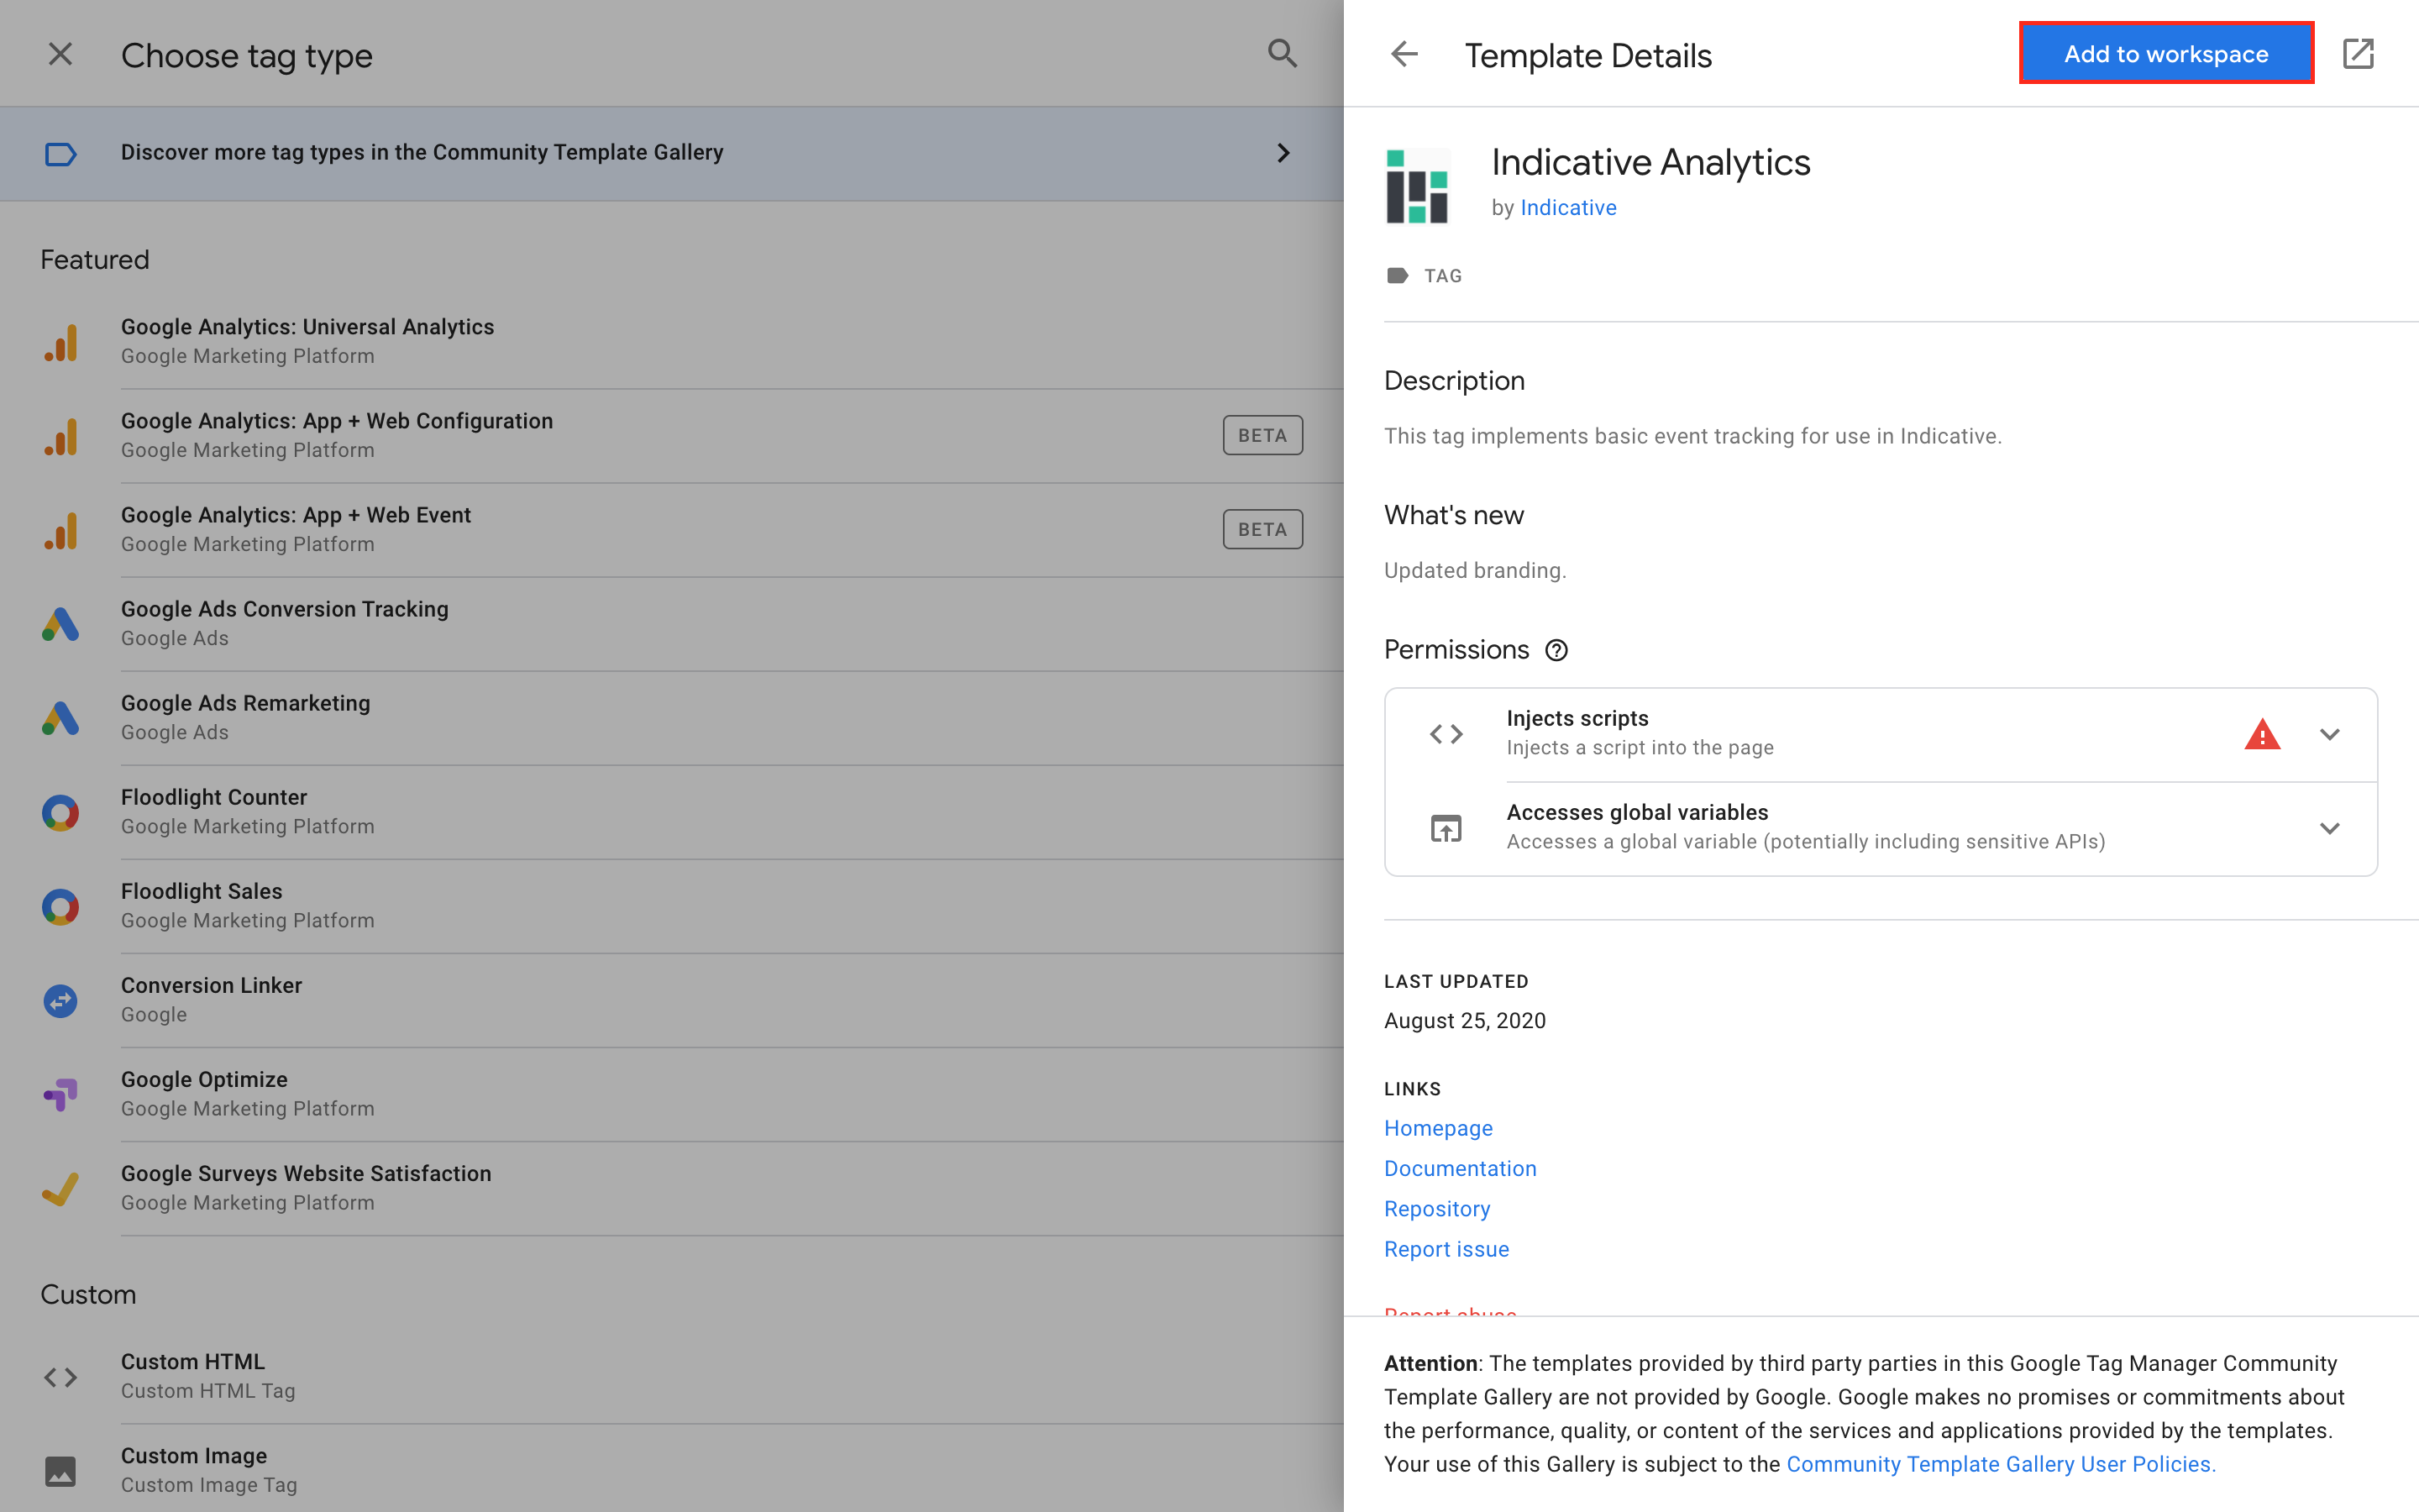
Task: Click the warning triangle on Injects scripts
Action: [2262, 733]
